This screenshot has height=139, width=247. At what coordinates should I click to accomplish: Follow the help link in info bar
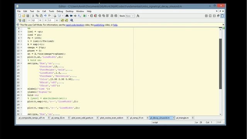coord(115,25)
